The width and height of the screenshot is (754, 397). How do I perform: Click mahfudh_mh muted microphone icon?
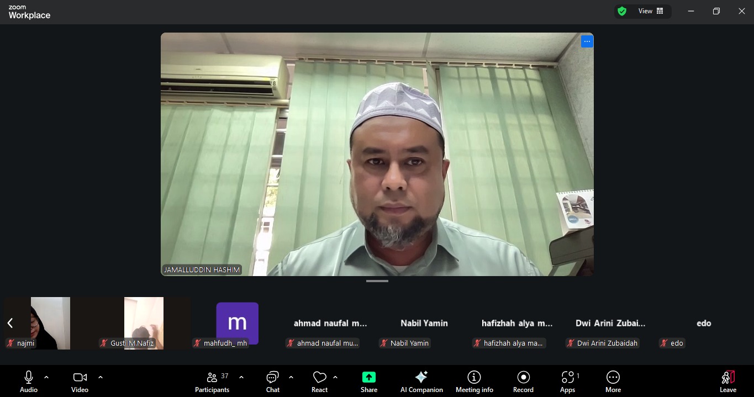[197, 343]
